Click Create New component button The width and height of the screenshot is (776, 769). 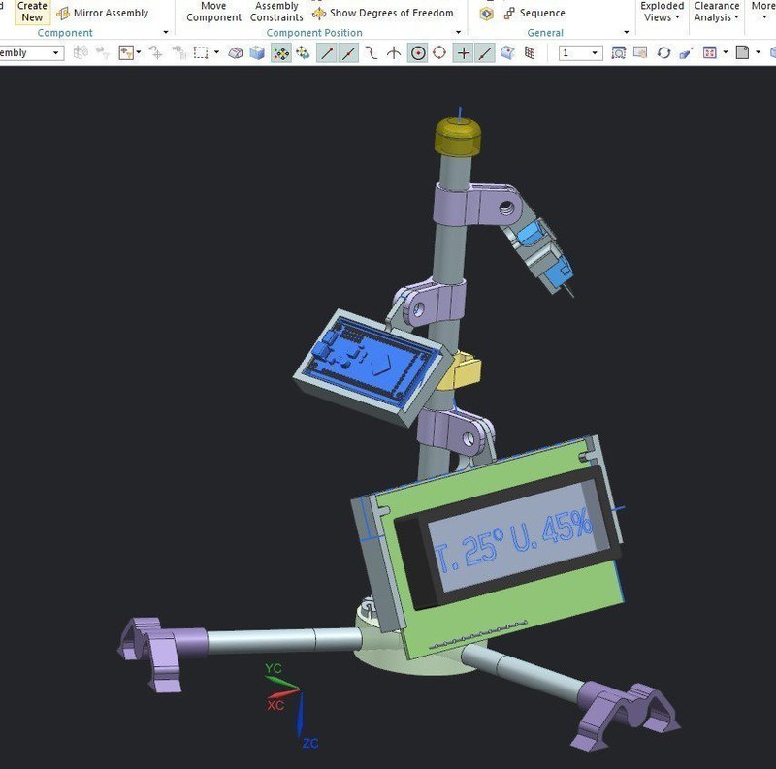[32, 12]
